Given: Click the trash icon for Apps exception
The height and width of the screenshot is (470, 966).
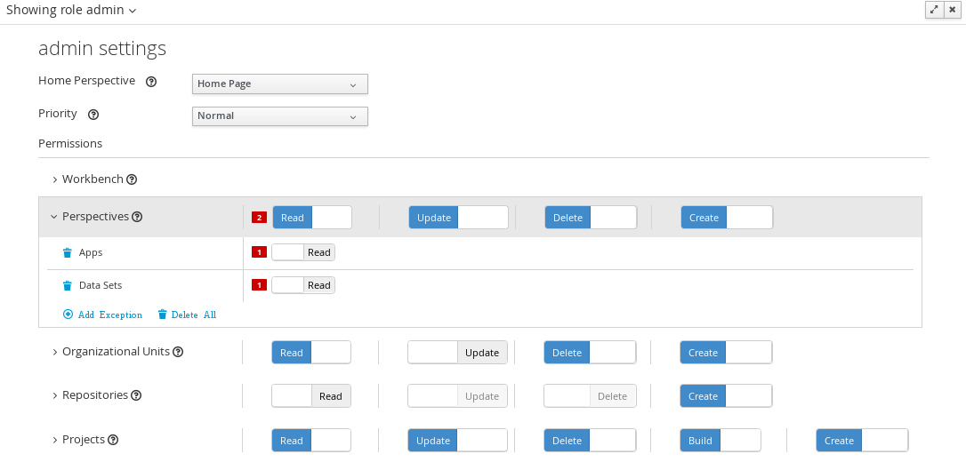Looking at the screenshot, I should [x=67, y=253].
